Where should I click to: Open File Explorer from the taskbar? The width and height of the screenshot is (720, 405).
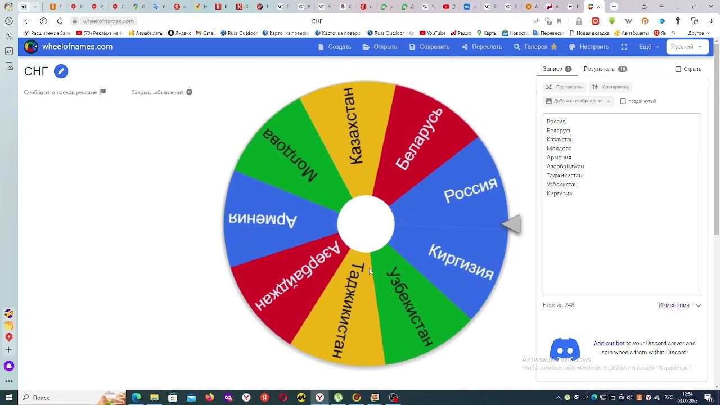[154, 398]
